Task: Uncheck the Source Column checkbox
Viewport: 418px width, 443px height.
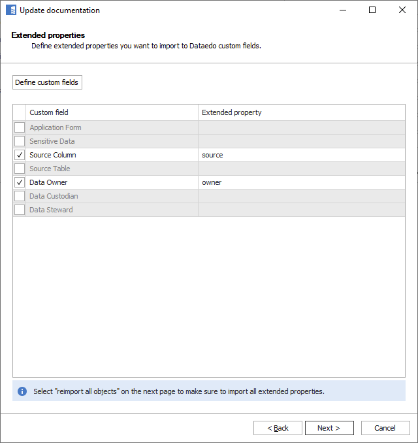Action: coord(20,155)
